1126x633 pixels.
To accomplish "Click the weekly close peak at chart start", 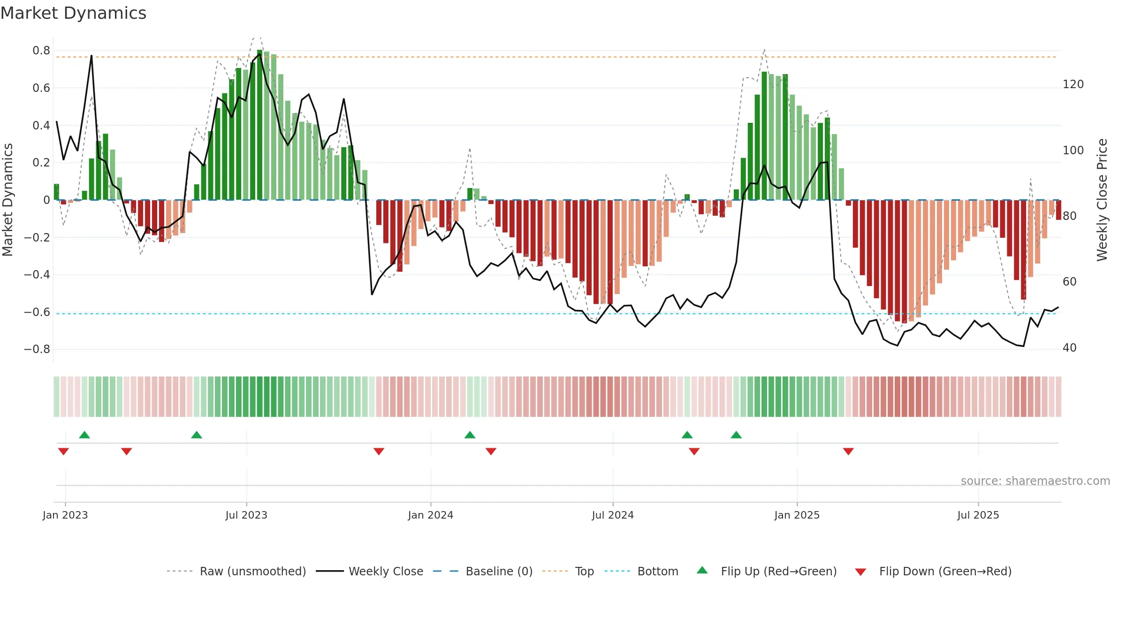I will pyautogui.click(x=91, y=56).
